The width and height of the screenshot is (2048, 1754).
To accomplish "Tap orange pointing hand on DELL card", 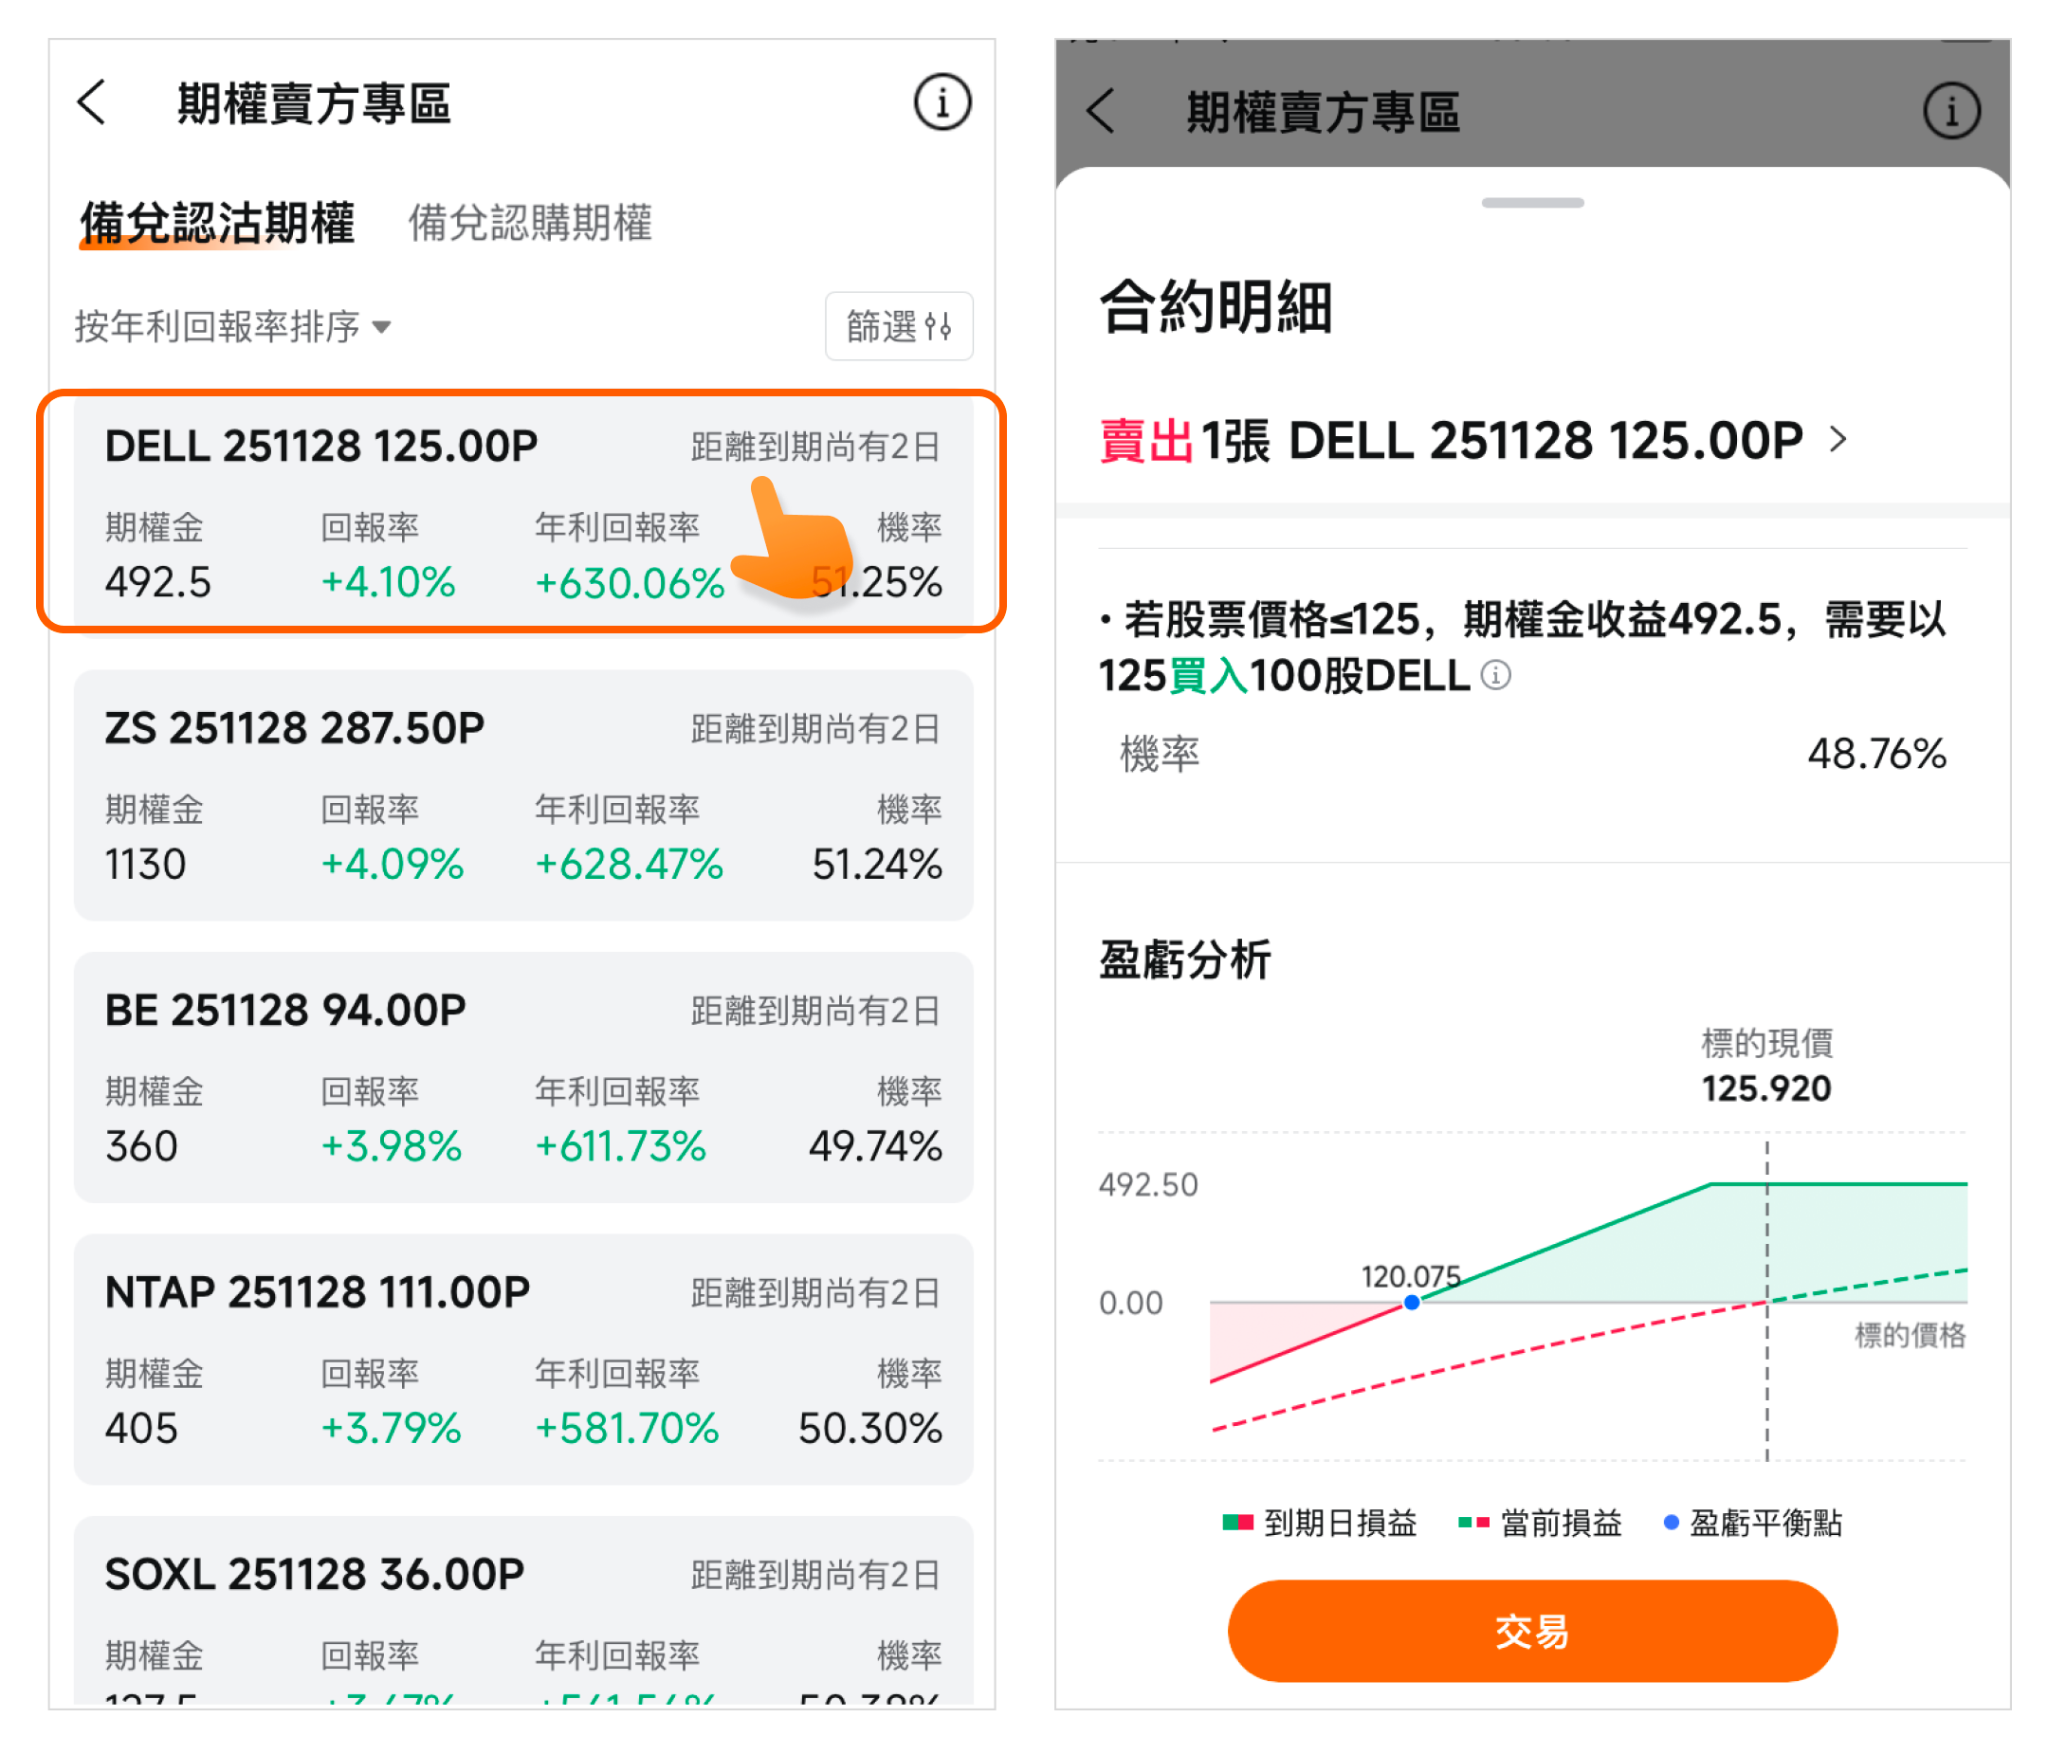I will coord(794,541).
